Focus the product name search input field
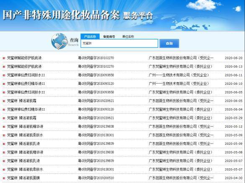 (119, 43)
